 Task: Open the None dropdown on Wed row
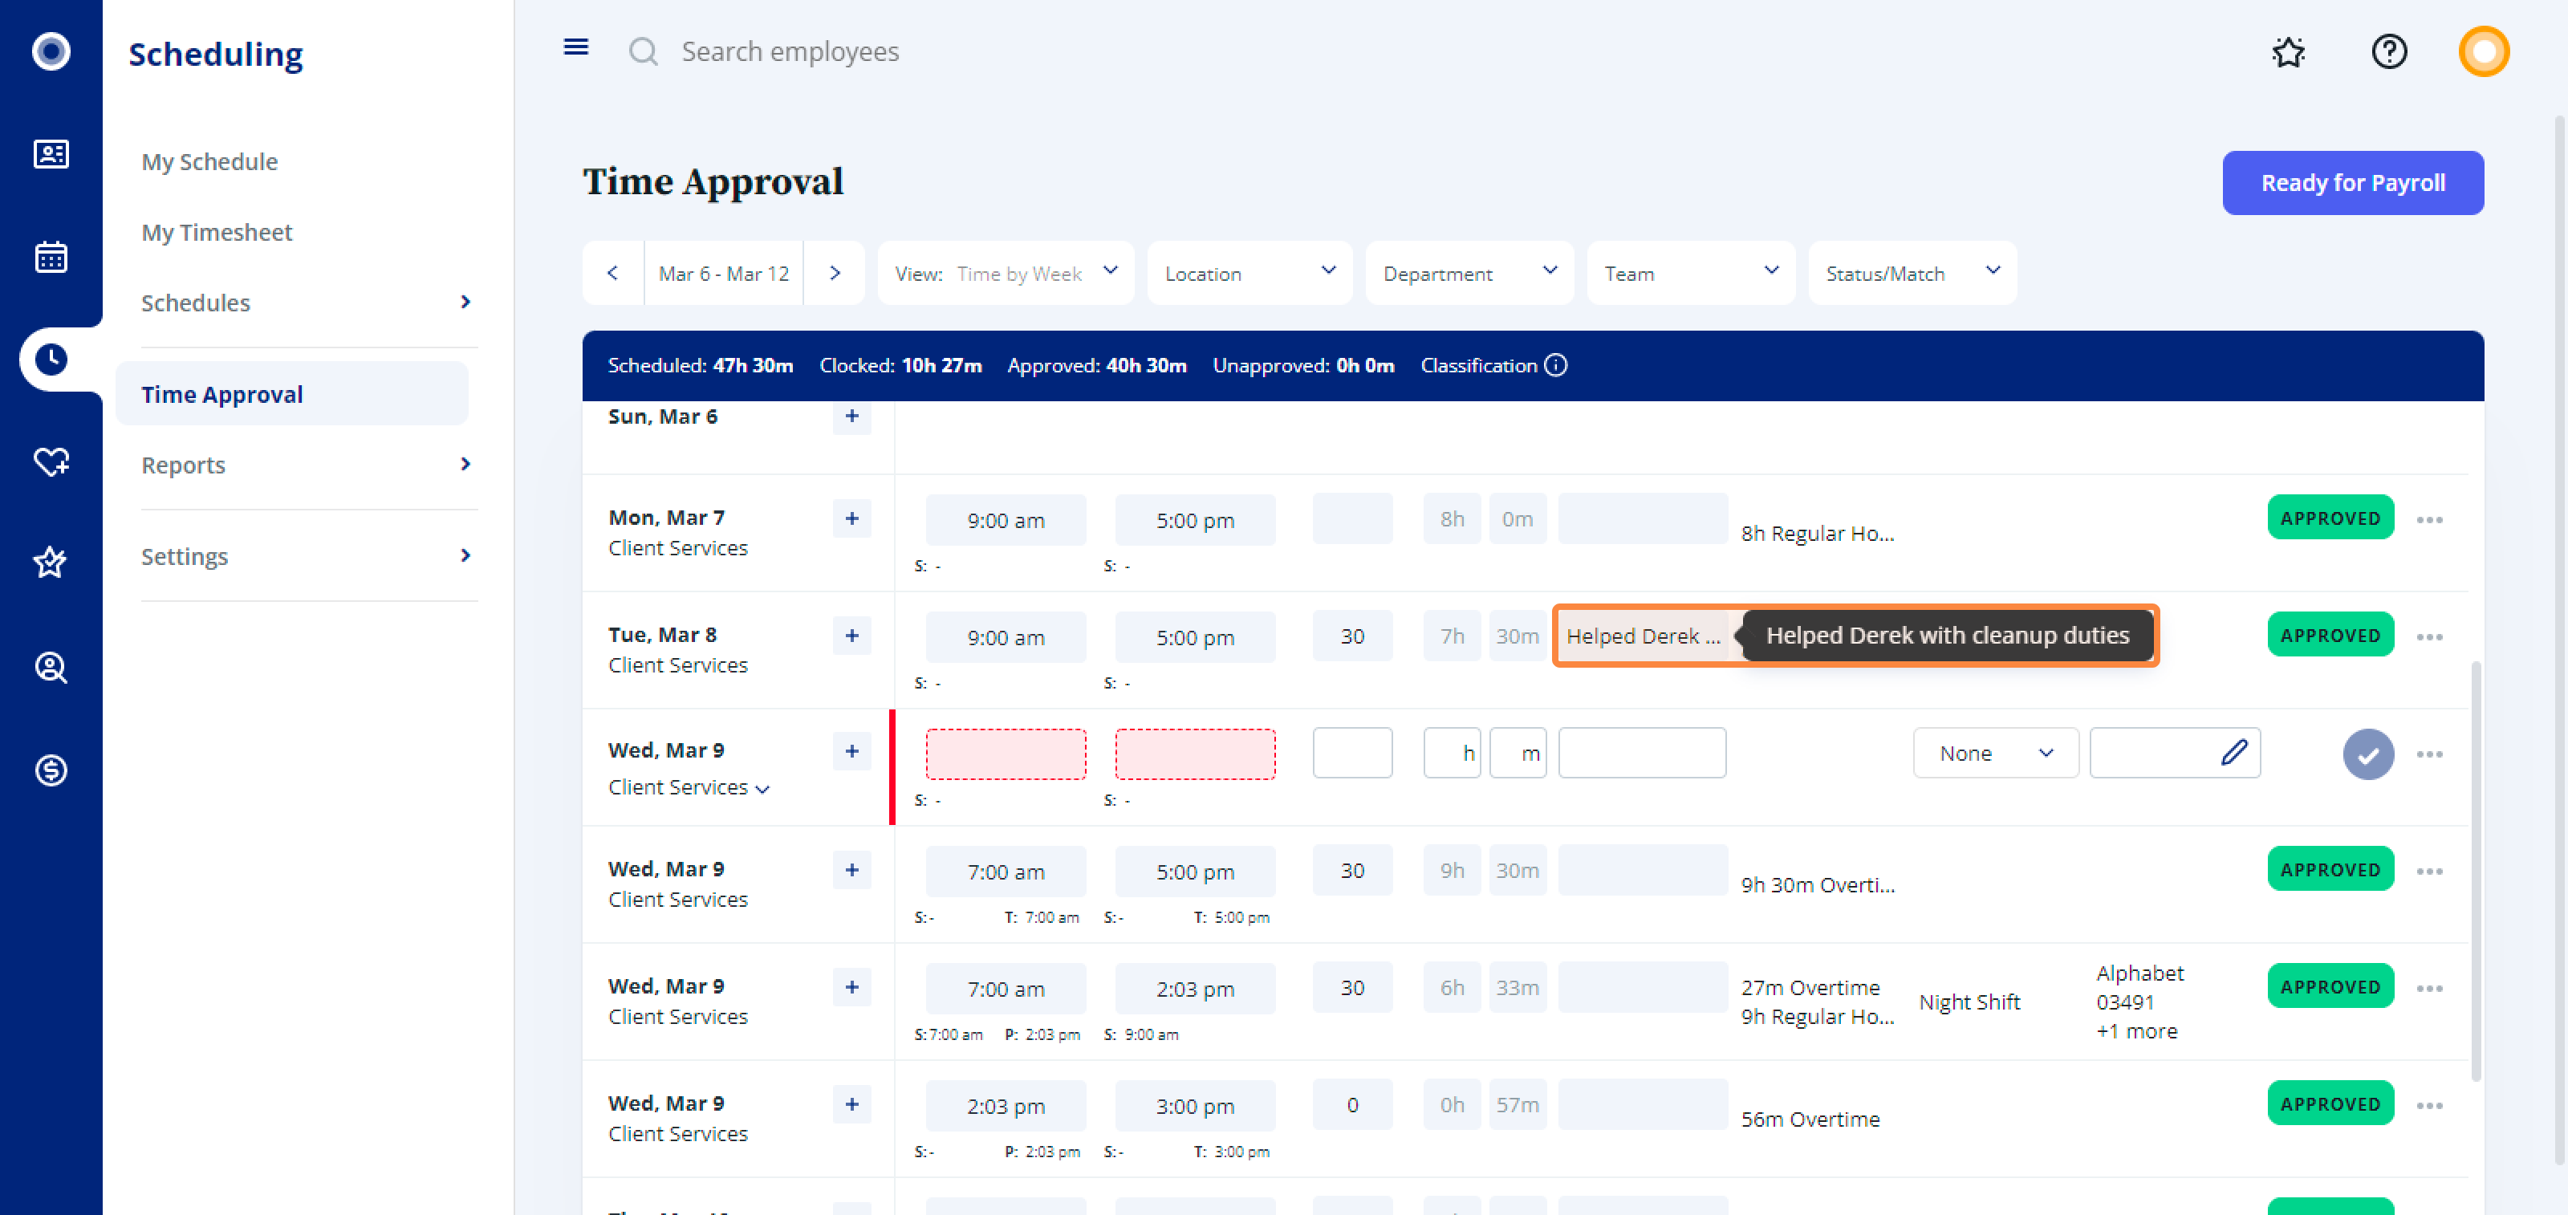(x=1996, y=754)
